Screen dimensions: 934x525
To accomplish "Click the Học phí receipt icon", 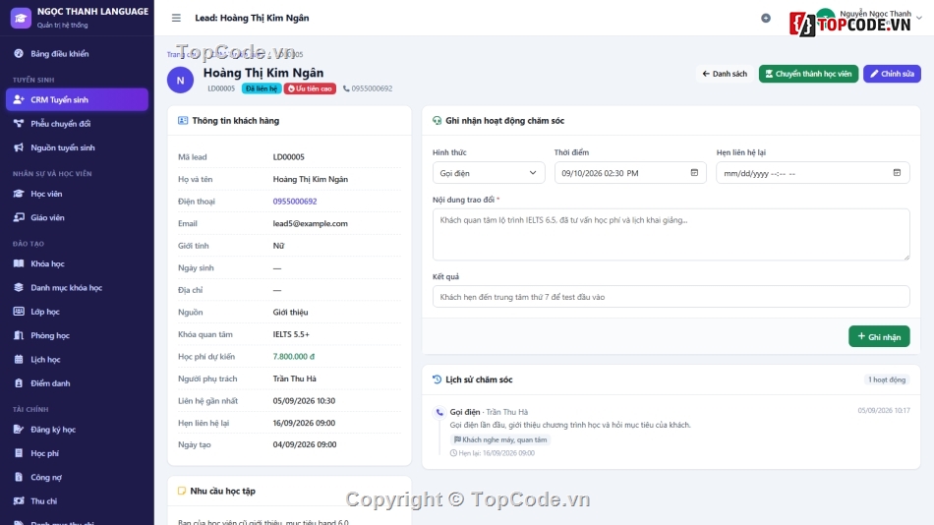I will (19, 453).
